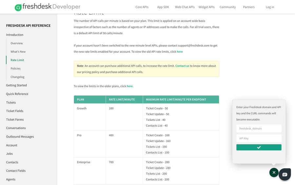Click the Log in link
The height and width of the screenshot is (185, 295).
(x=270, y=7)
